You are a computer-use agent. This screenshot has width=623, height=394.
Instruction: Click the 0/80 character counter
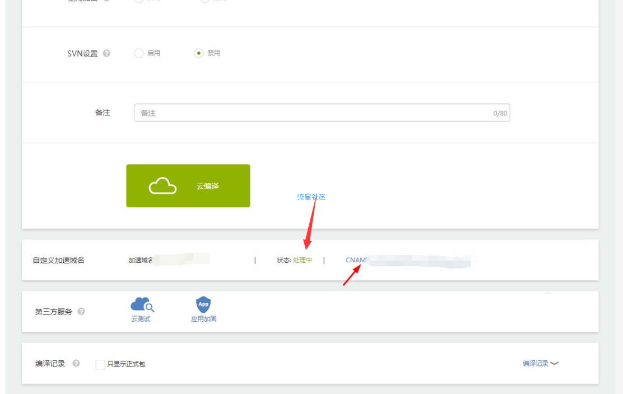(x=500, y=113)
